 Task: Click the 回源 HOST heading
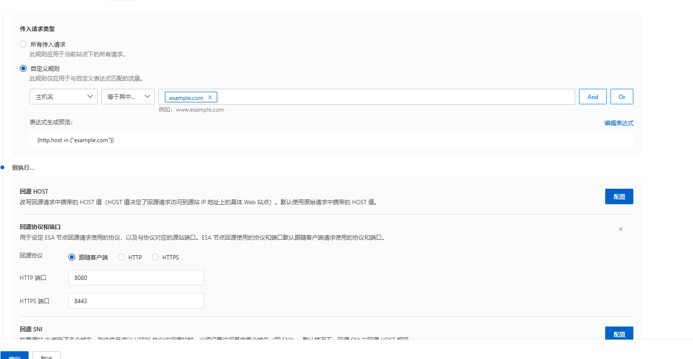(34, 192)
